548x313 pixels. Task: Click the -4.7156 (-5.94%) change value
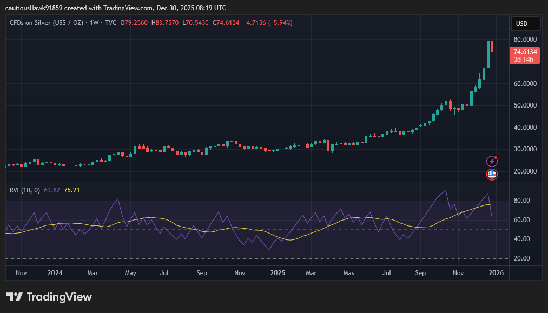268,23
